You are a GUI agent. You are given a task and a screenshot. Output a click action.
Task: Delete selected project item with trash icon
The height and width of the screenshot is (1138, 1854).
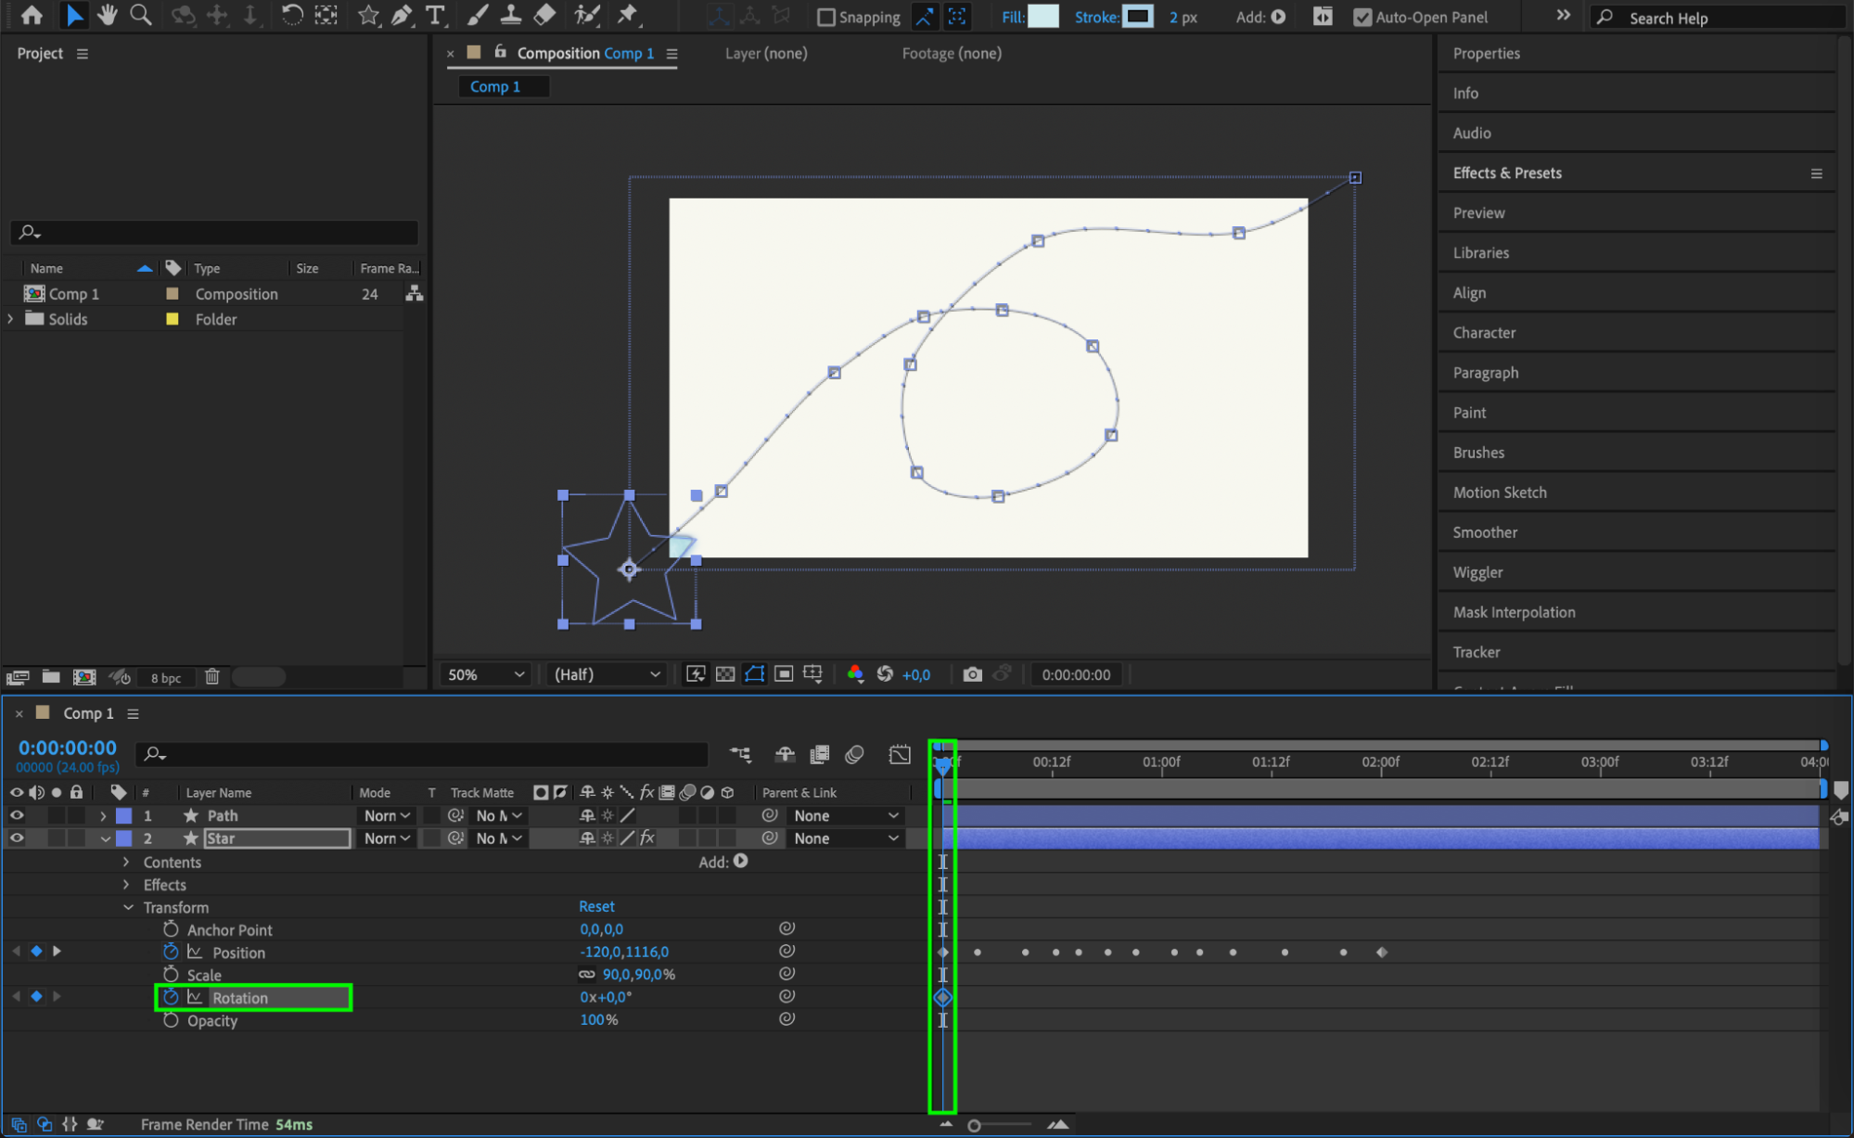211,677
